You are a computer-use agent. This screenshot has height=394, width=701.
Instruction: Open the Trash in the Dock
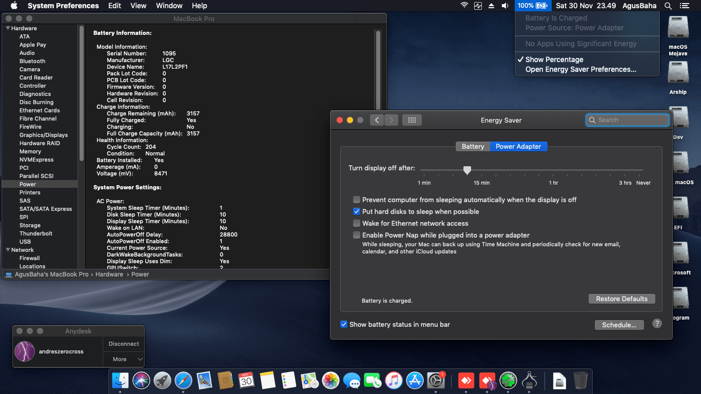coord(580,381)
